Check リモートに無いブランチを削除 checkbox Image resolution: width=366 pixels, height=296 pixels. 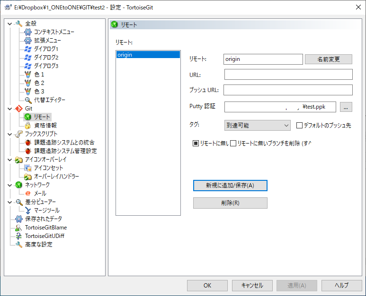point(233,144)
